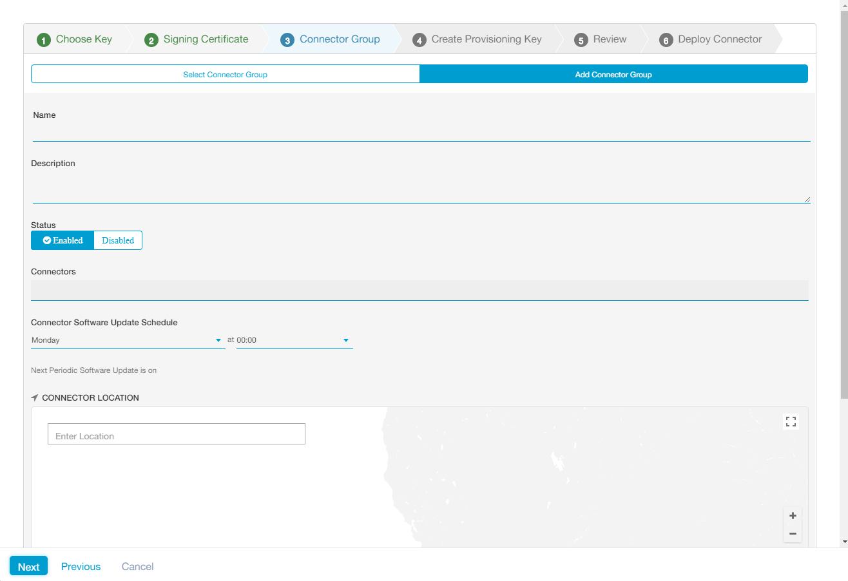Zoom in on the connector location map
This screenshot has height=581, width=848.
click(793, 515)
